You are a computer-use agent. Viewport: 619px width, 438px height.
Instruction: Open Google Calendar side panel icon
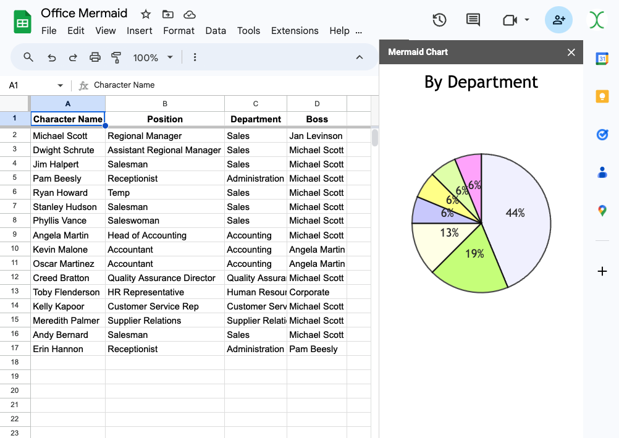pyautogui.click(x=602, y=59)
